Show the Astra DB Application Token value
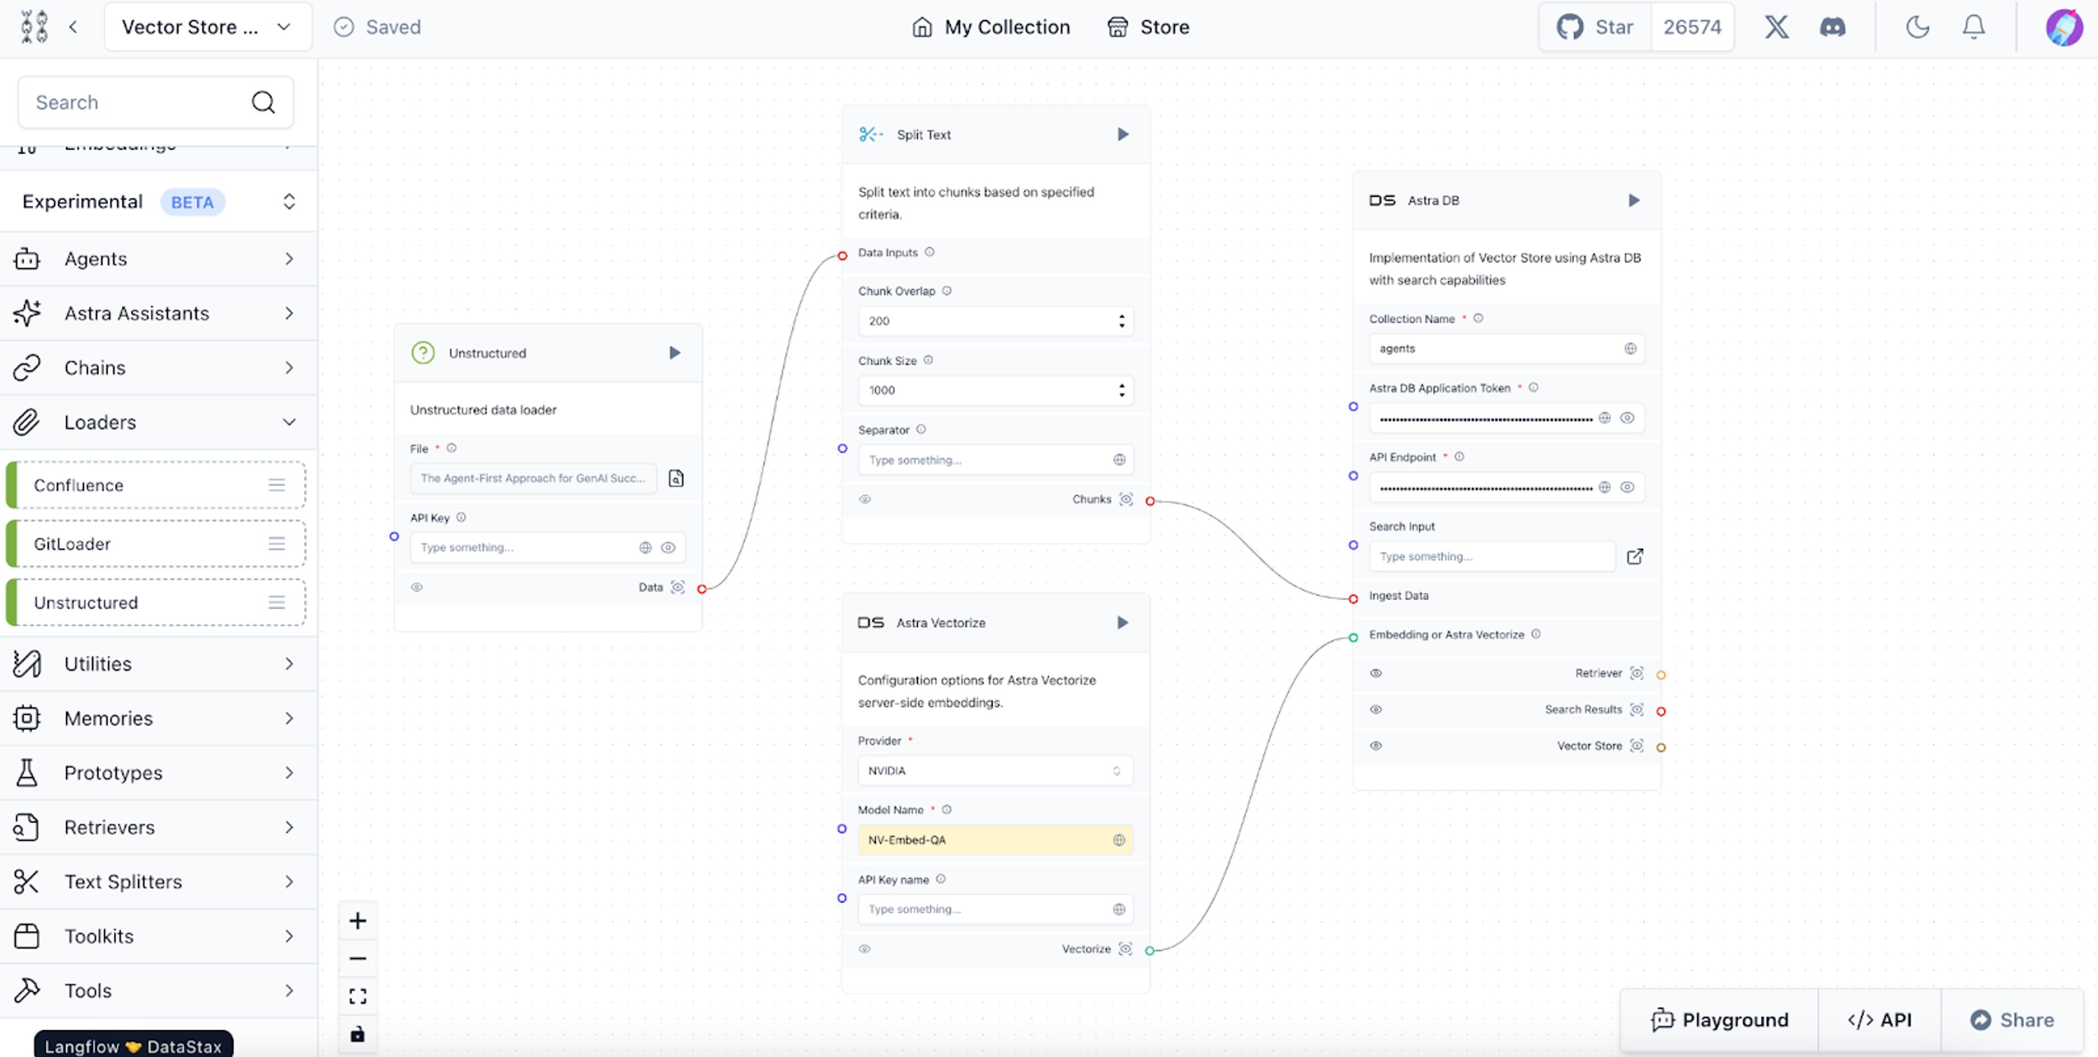 1627,418
